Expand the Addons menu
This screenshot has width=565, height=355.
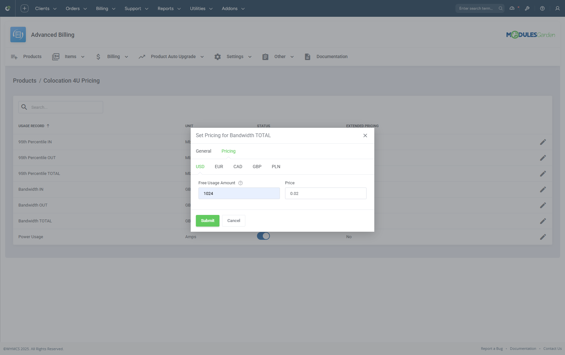[x=233, y=8]
